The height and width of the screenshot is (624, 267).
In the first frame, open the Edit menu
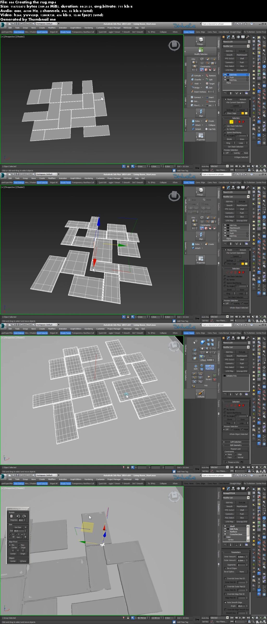click(10, 28)
